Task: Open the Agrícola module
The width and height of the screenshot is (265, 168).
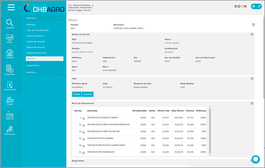Action: point(10,115)
